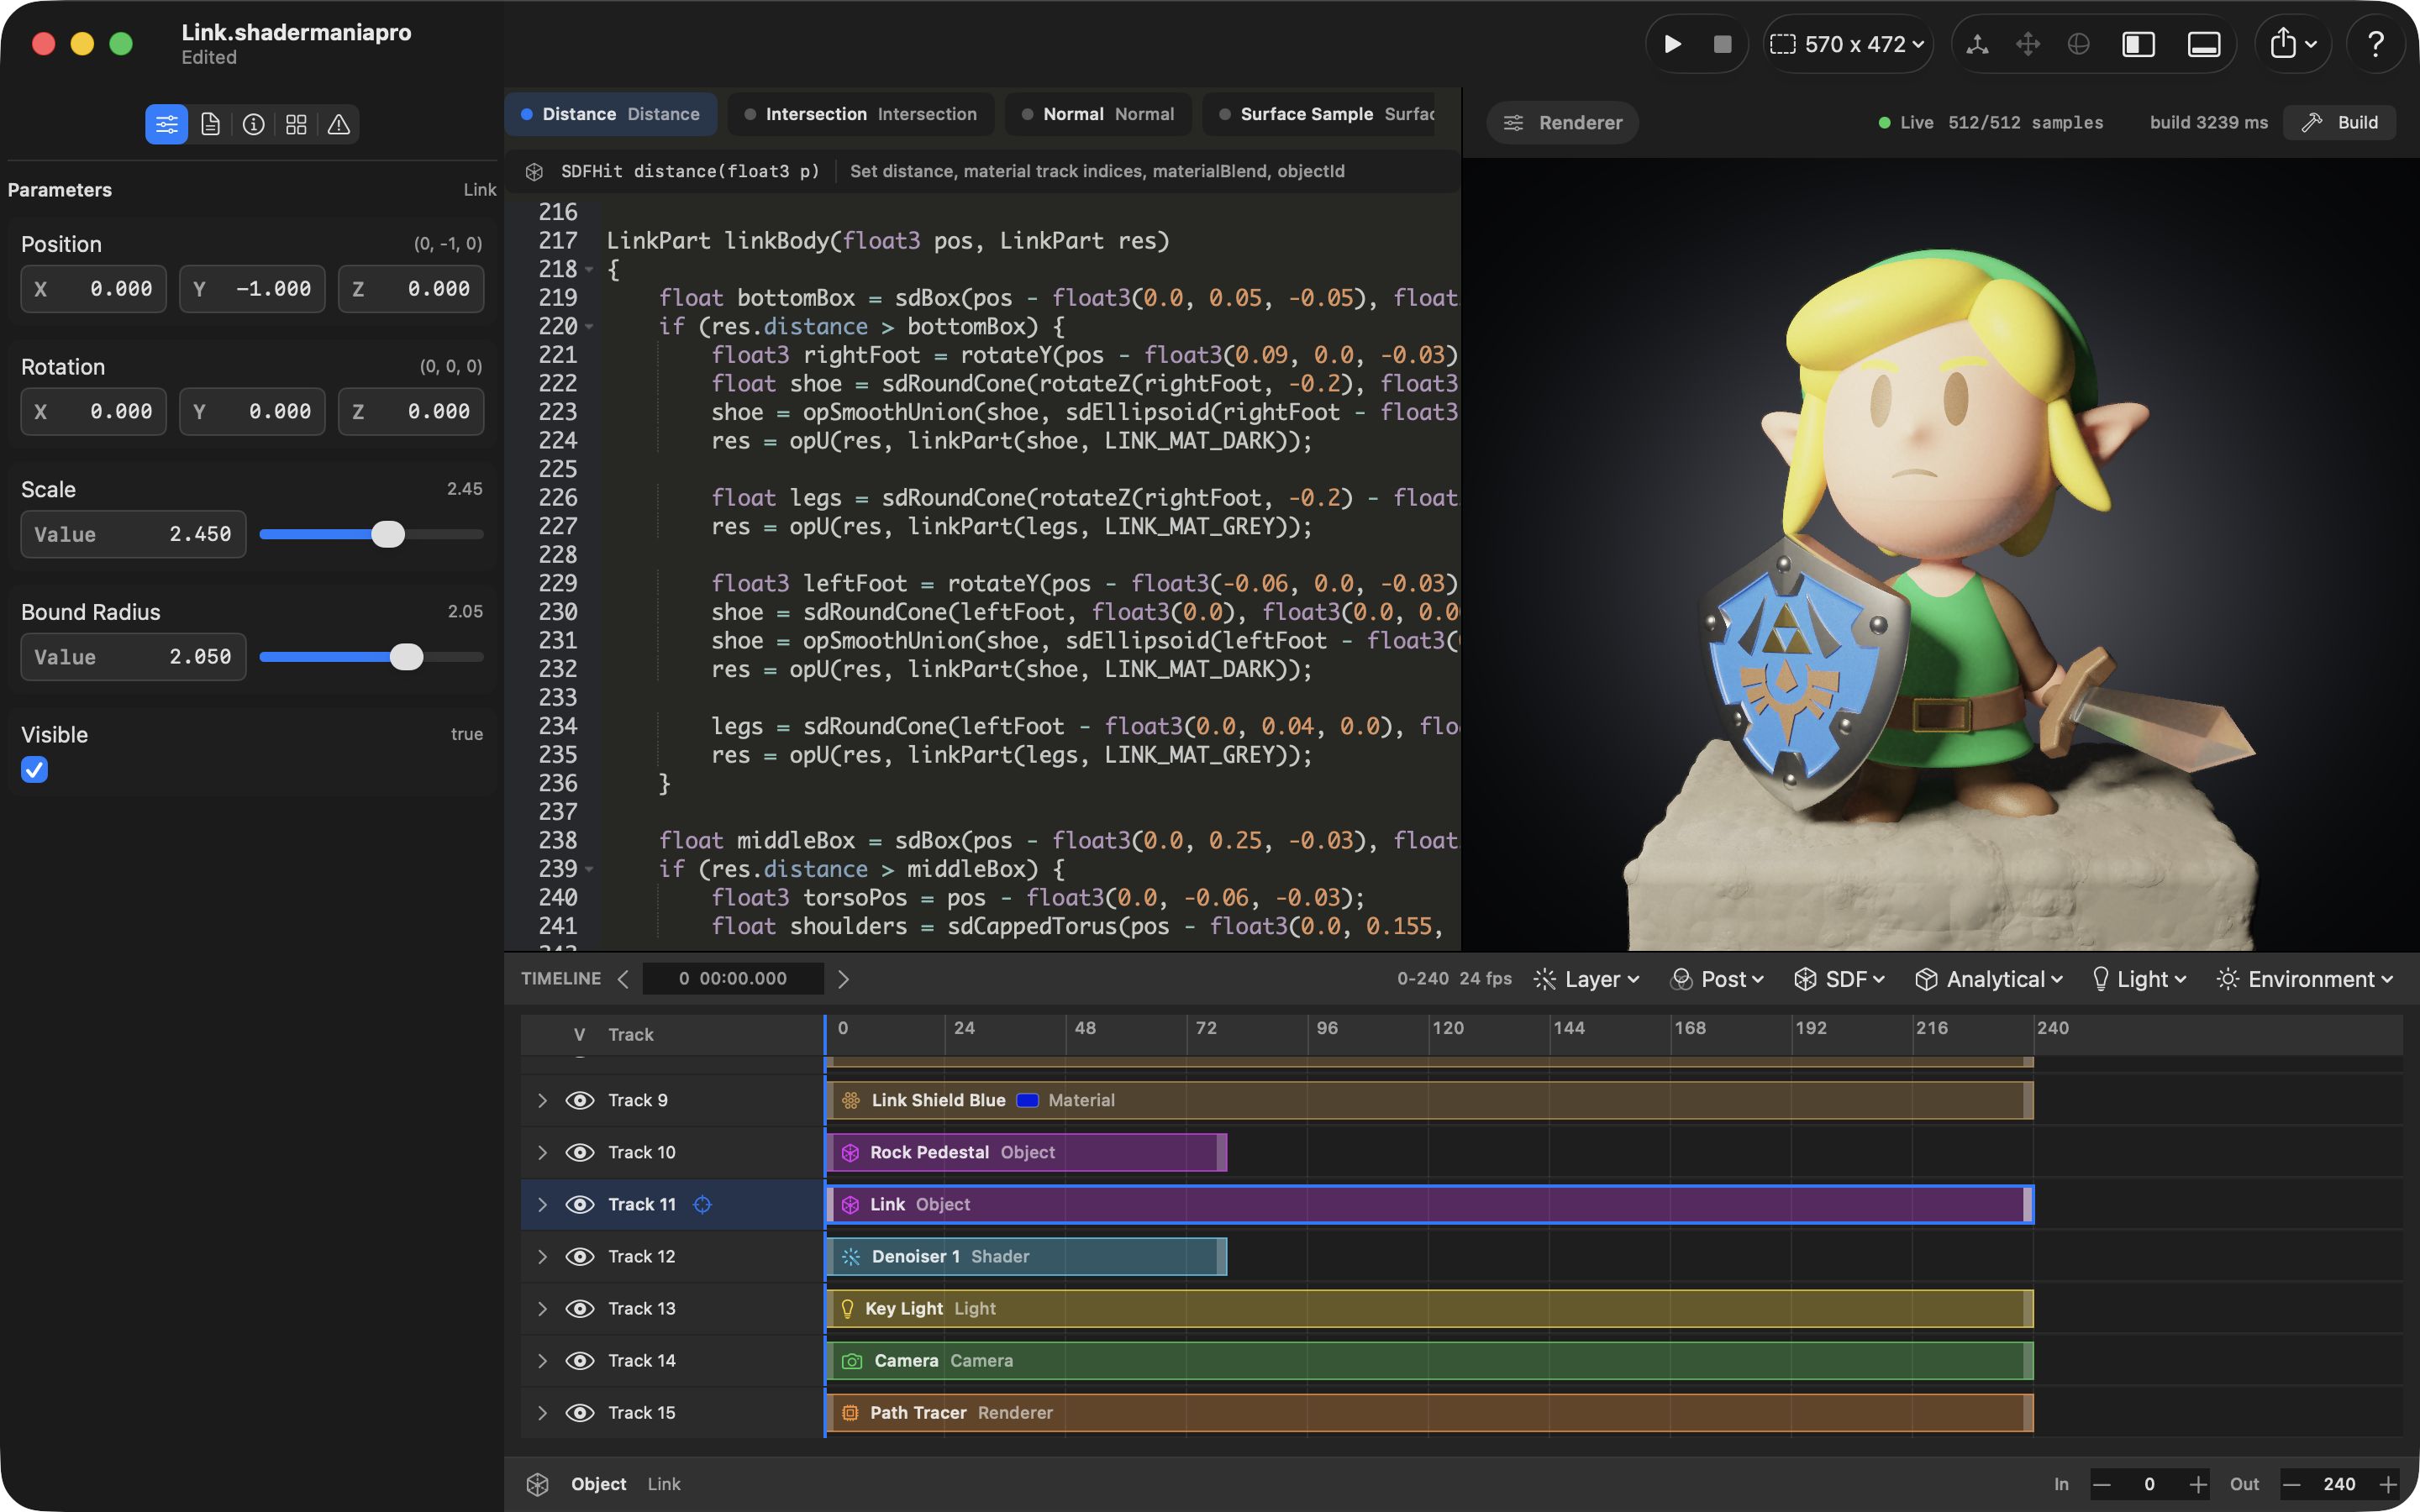Hide Track 9 with eye icon
The width and height of the screenshot is (2420, 1512).
[x=580, y=1100]
